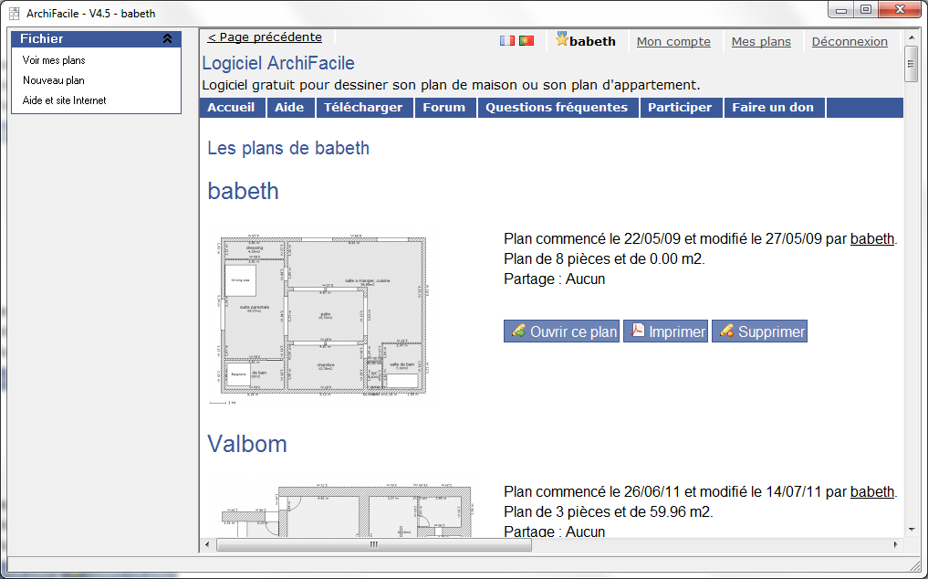Click the vertical scrollbar down arrow
Screen dimensions: 928x579
point(912,530)
